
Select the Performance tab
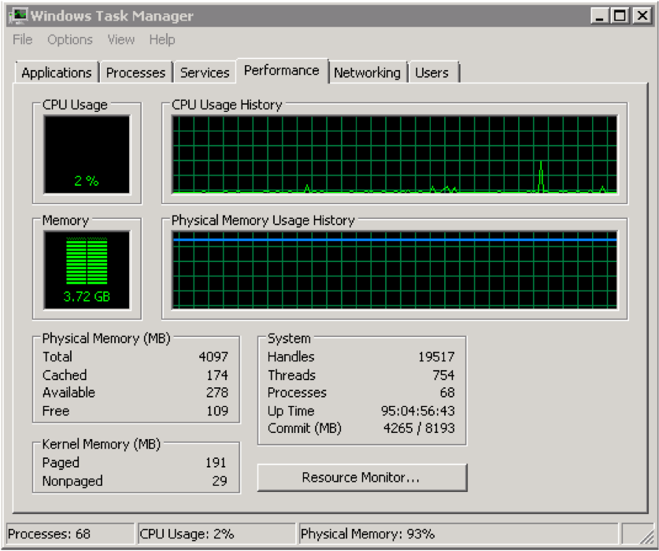click(281, 70)
